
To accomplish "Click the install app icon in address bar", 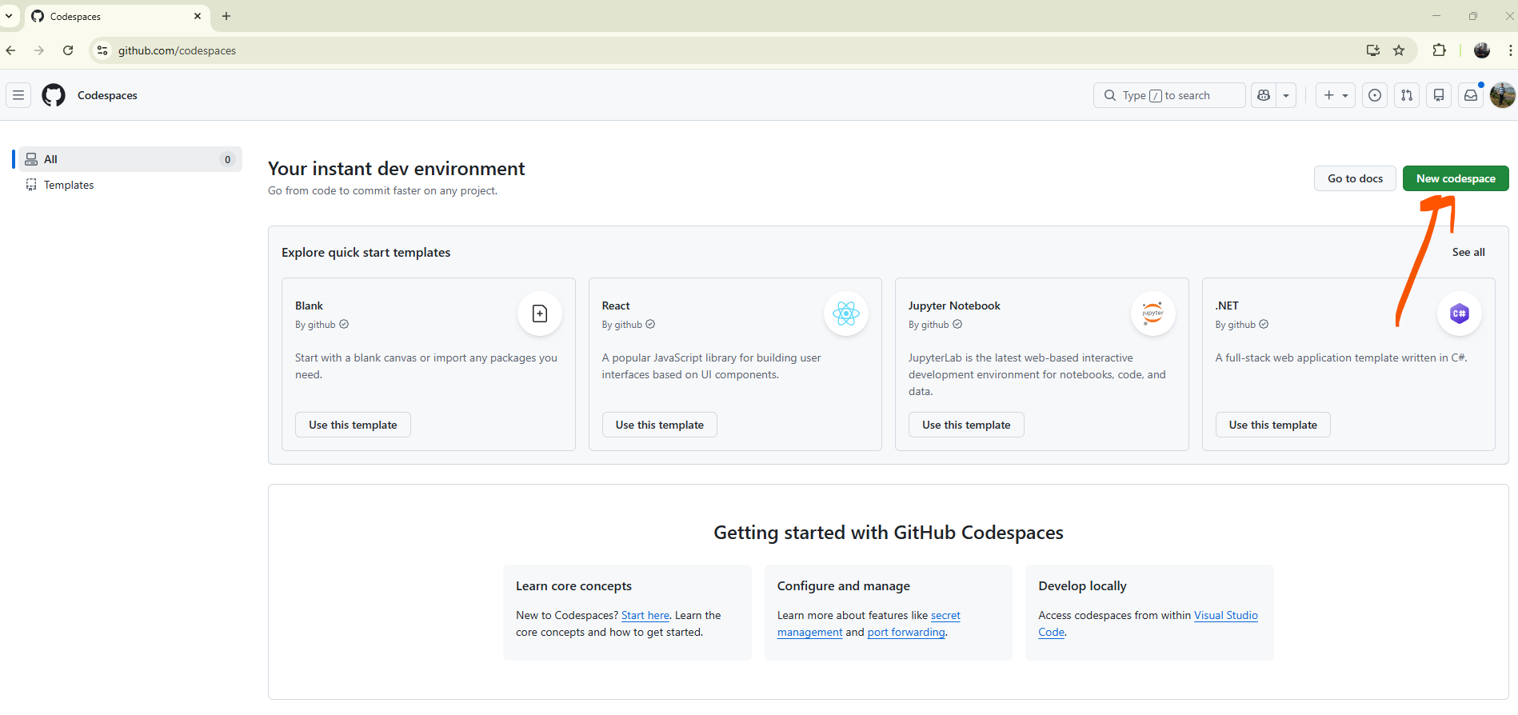I will point(1373,50).
